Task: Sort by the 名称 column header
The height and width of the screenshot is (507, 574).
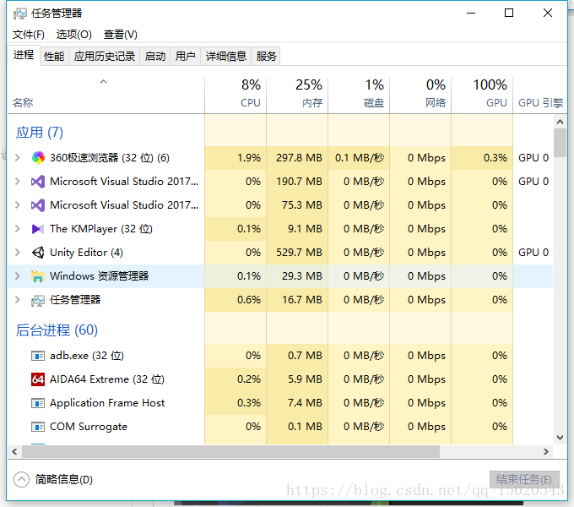Action: tap(106, 95)
